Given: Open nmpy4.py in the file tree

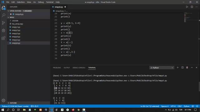Looking at the screenshot, I should point(16,37).
